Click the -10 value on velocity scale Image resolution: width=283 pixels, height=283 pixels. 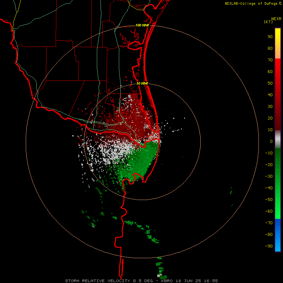pos(269,153)
